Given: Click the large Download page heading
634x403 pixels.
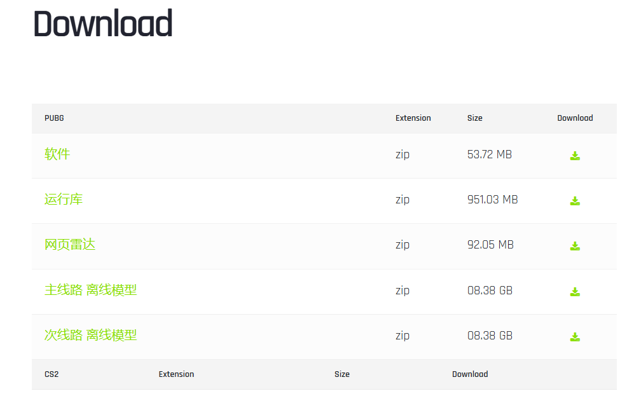Looking at the screenshot, I should (x=103, y=24).
